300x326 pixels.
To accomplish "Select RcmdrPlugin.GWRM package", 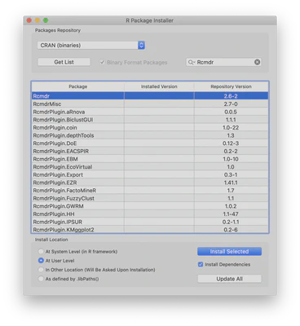I will (150, 206).
